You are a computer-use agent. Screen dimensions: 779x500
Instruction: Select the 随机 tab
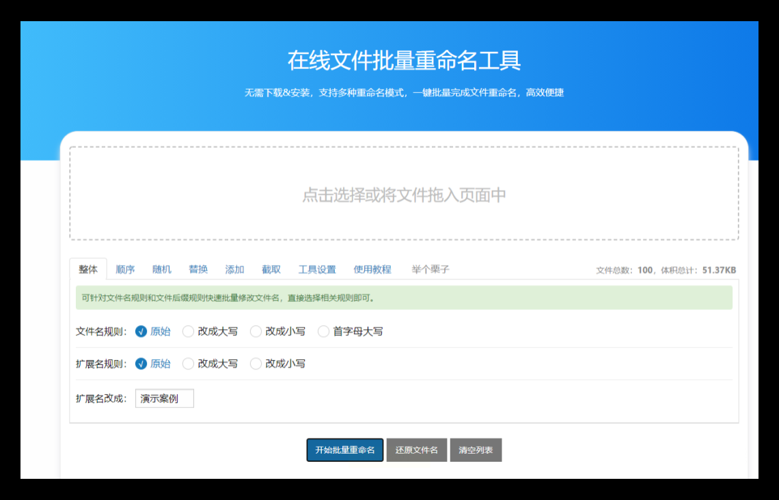pyautogui.click(x=162, y=269)
